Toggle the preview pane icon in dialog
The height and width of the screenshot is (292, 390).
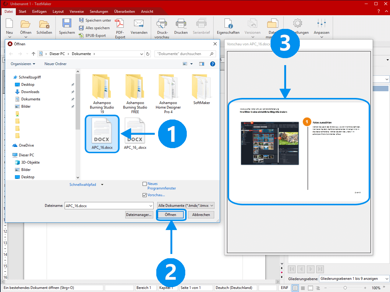point(201,64)
